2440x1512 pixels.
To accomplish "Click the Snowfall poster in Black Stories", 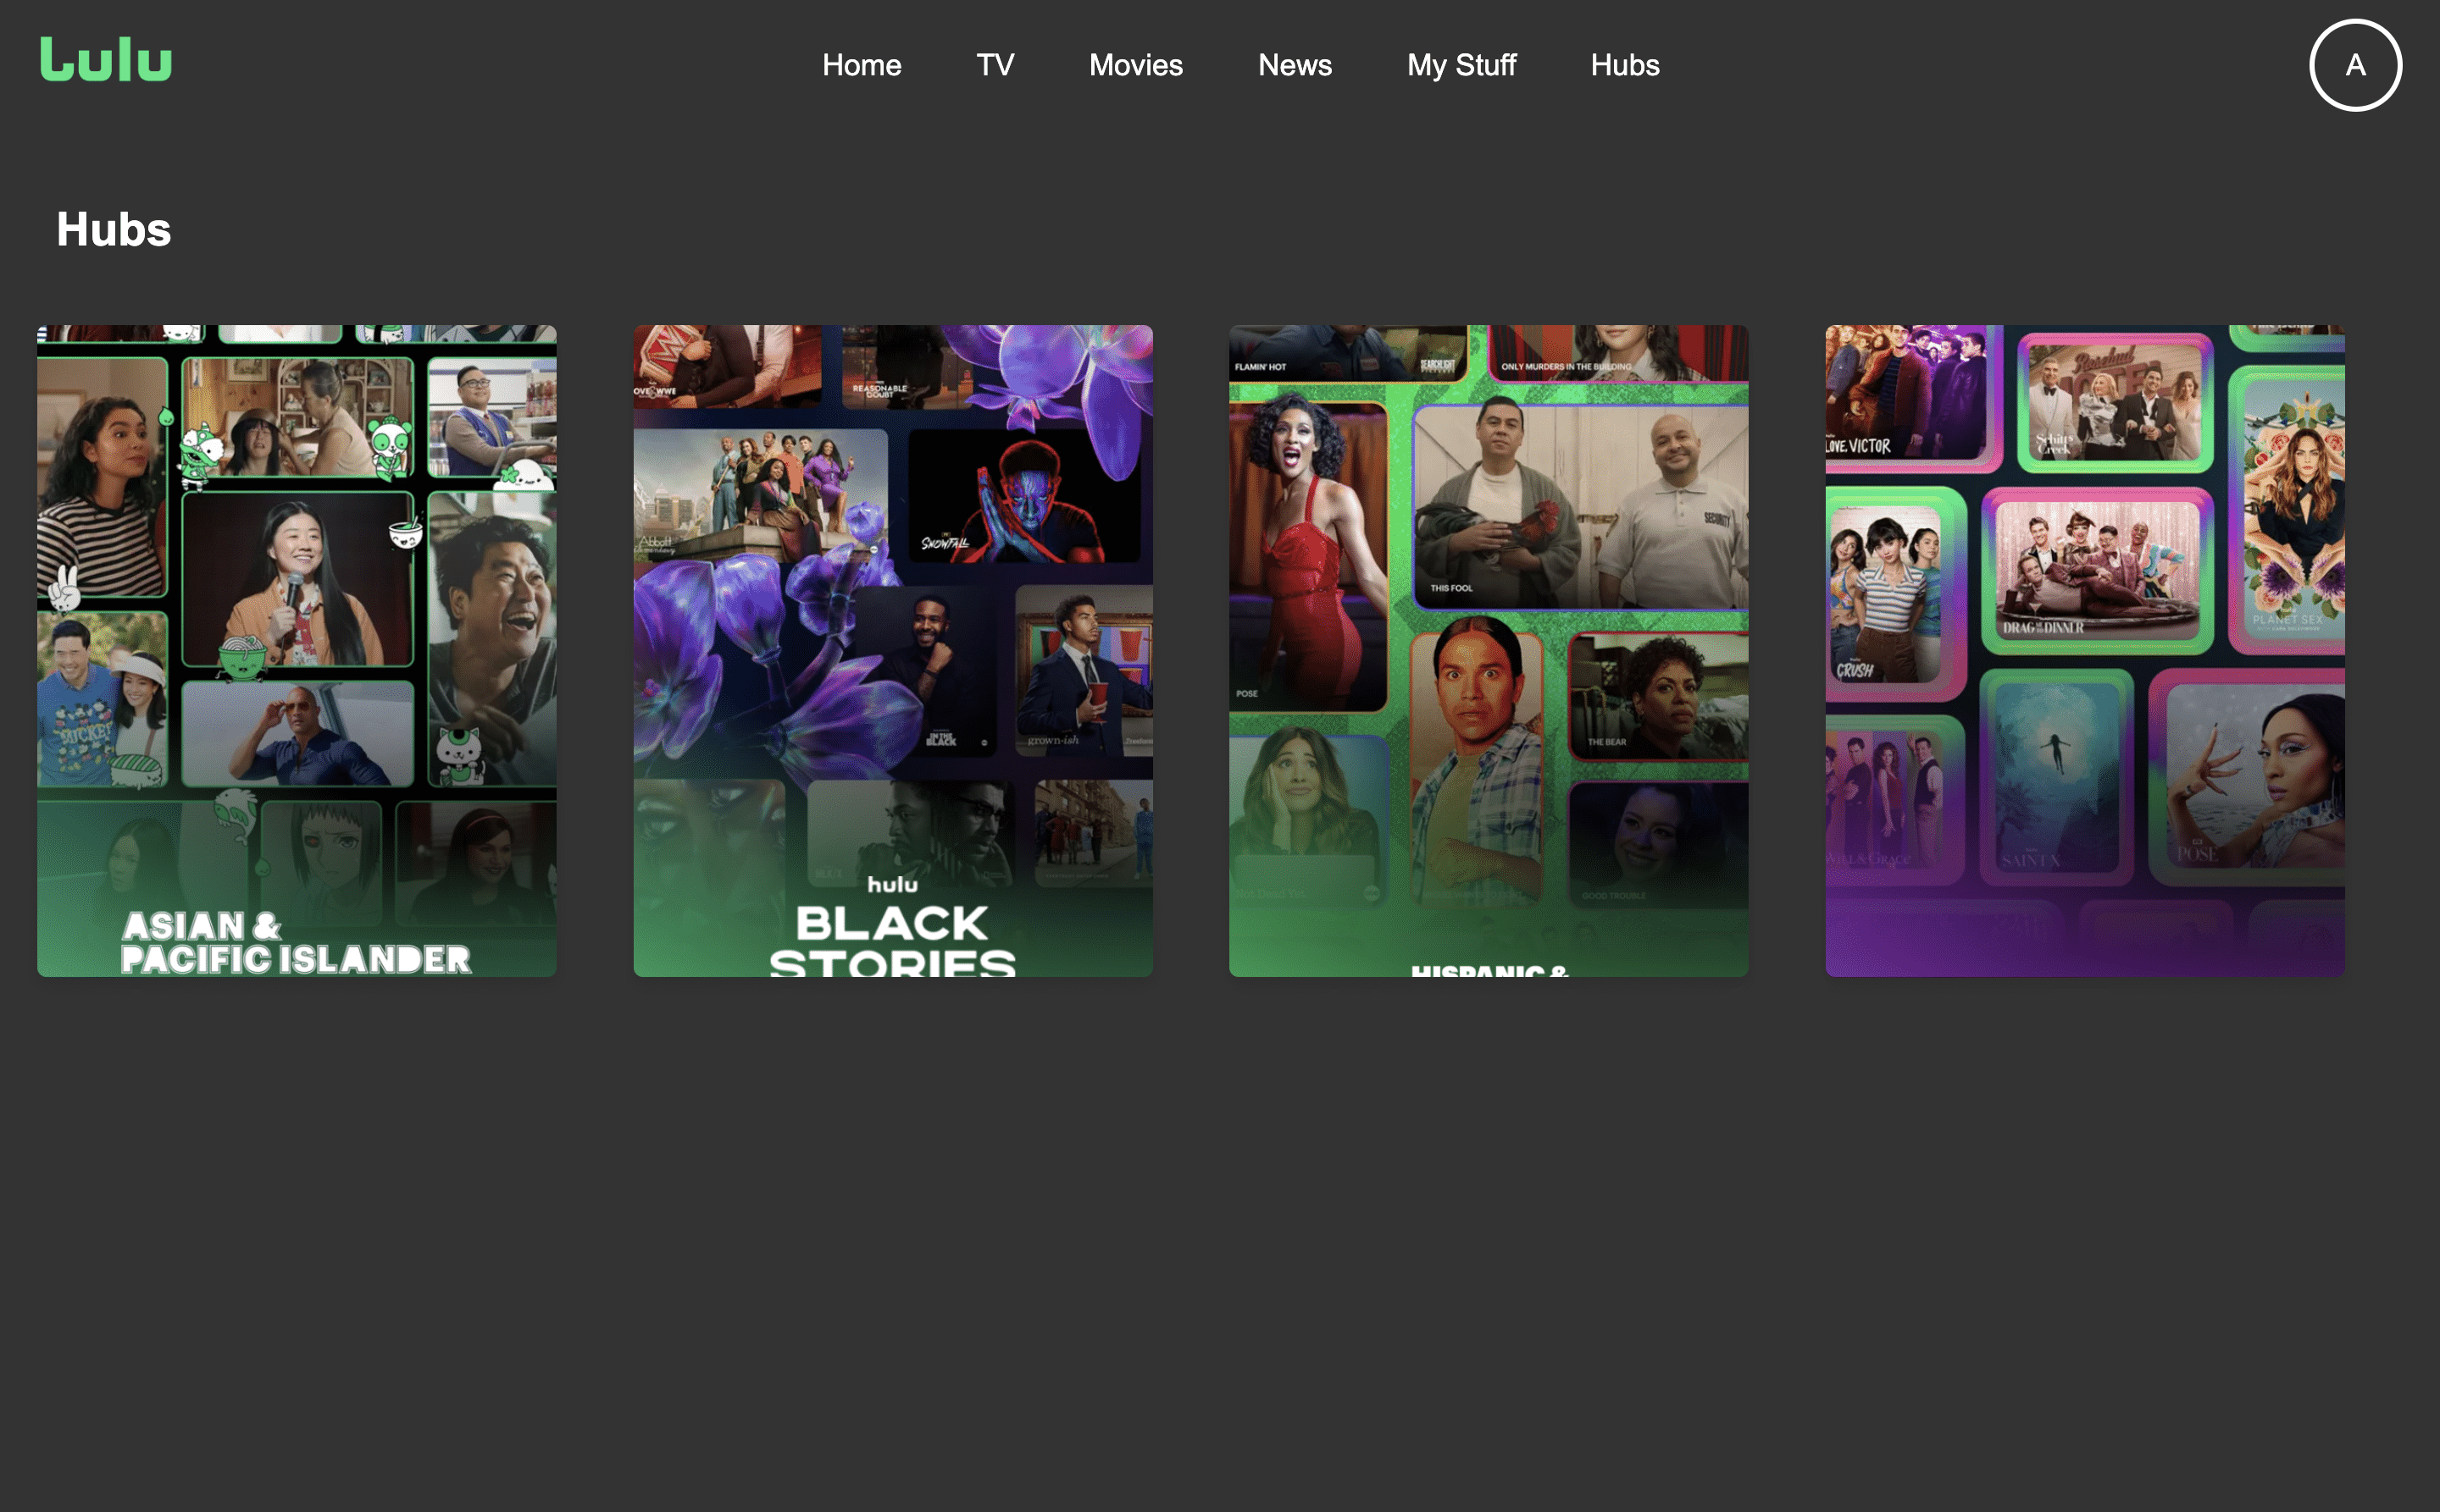I will coord(1023,496).
